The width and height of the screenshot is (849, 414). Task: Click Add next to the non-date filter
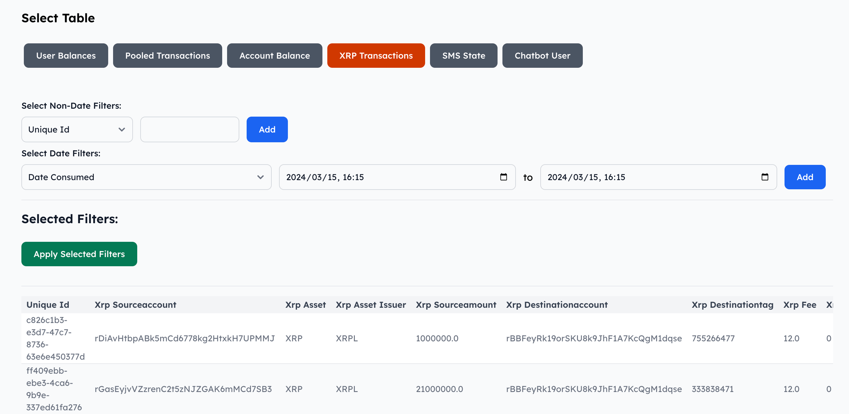pyautogui.click(x=267, y=129)
